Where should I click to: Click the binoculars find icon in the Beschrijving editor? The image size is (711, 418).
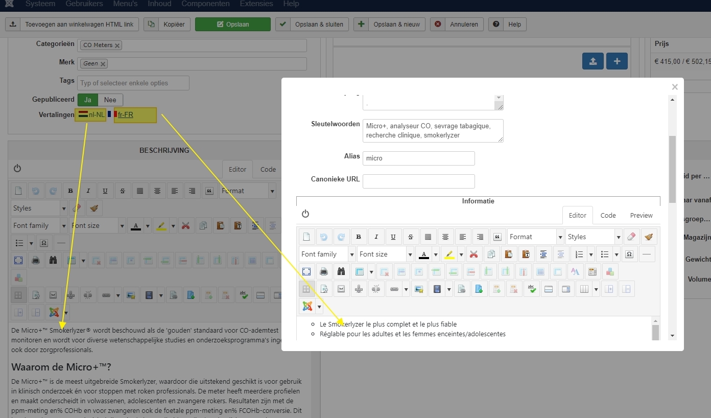click(x=53, y=260)
